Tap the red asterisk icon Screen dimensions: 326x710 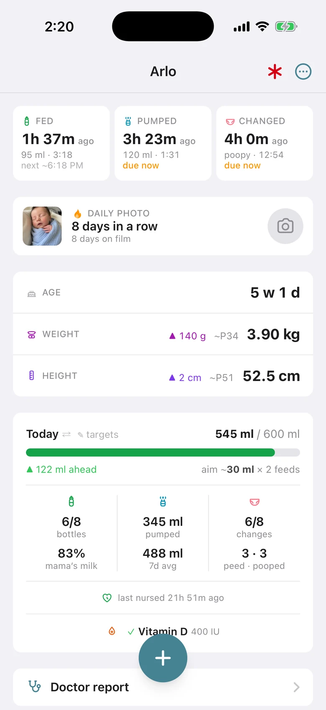pos(275,72)
